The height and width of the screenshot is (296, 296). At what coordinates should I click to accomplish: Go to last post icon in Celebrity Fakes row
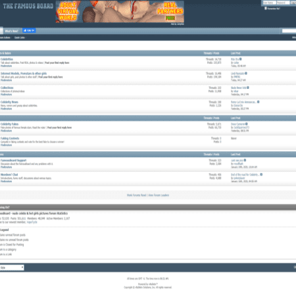pyautogui.click(x=247, y=124)
